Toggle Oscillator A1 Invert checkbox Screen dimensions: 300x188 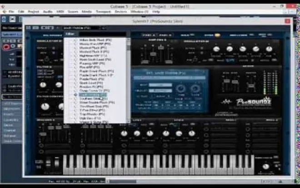54,48
